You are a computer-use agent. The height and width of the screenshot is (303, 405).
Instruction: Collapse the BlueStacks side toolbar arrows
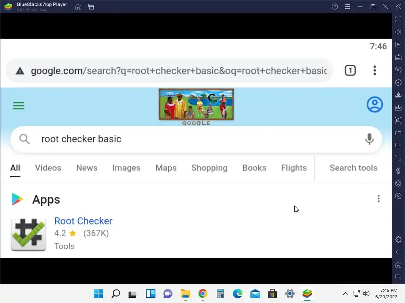click(x=399, y=7)
